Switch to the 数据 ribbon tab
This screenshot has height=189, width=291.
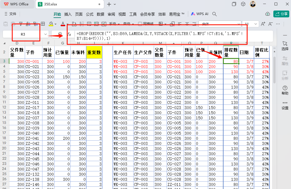pos(101,14)
